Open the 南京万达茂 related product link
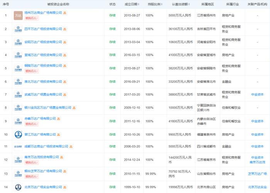This screenshot has width=270, height=193. (257, 163)
